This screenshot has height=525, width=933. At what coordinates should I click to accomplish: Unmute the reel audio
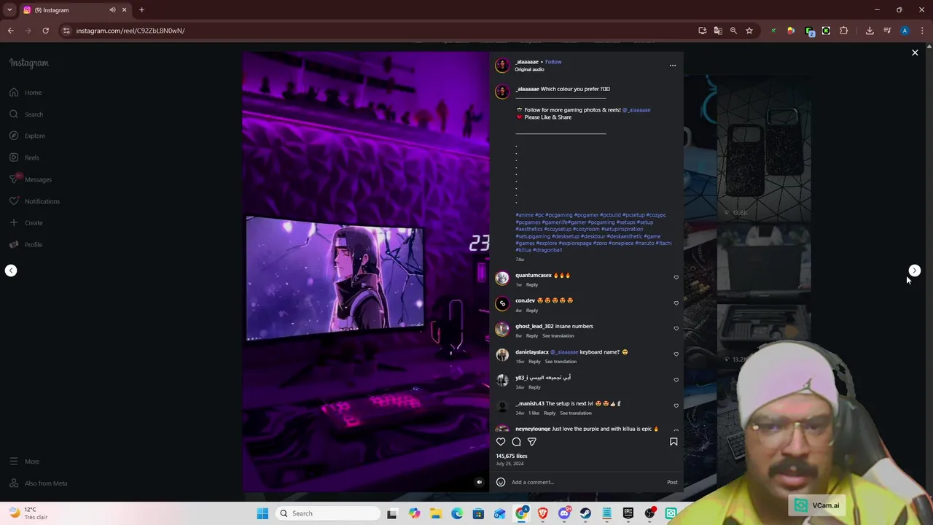479,482
